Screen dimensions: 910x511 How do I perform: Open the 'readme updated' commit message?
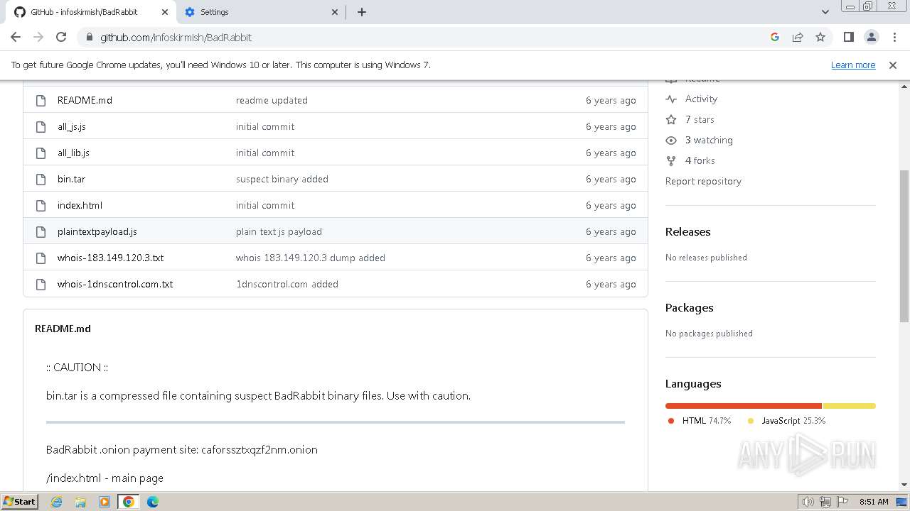[272, 100]
